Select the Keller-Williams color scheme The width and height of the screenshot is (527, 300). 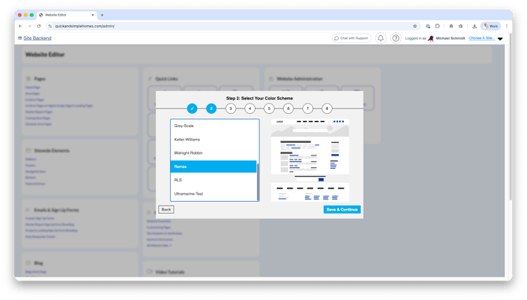click(213, 139)
